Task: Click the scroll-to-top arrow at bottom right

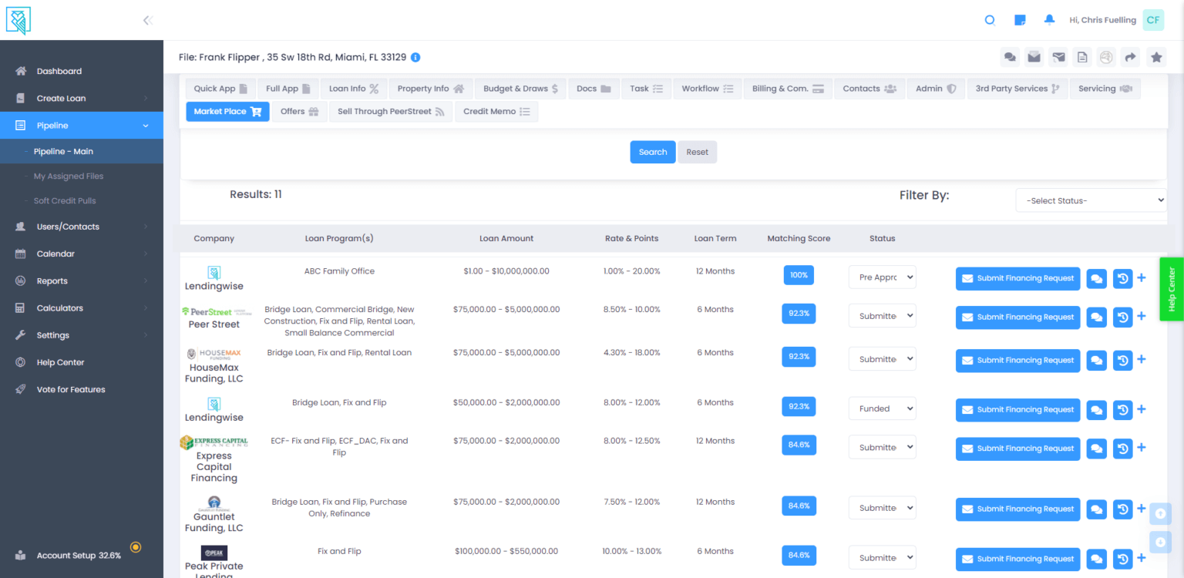Action: [x=1160, y=513]
